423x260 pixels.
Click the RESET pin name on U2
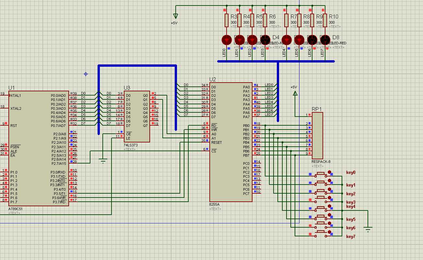[x=217, y=142]
